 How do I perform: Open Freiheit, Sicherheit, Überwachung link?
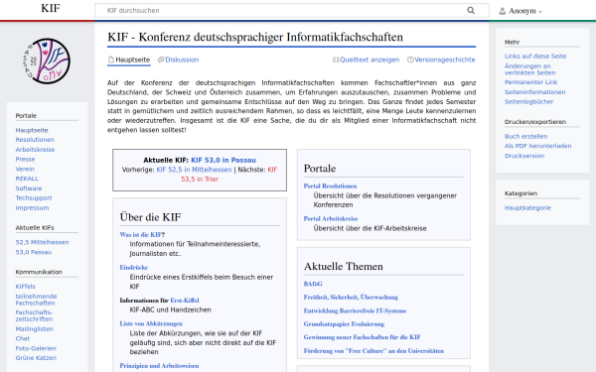click(x=351, y=298)
